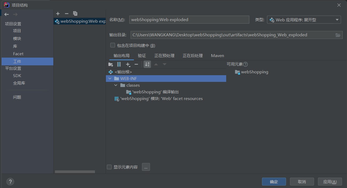Image resolution: width=347 pixels, height=188 pixels.
Task: Click the 平台设置 section heading
Action: pos(13,69)
